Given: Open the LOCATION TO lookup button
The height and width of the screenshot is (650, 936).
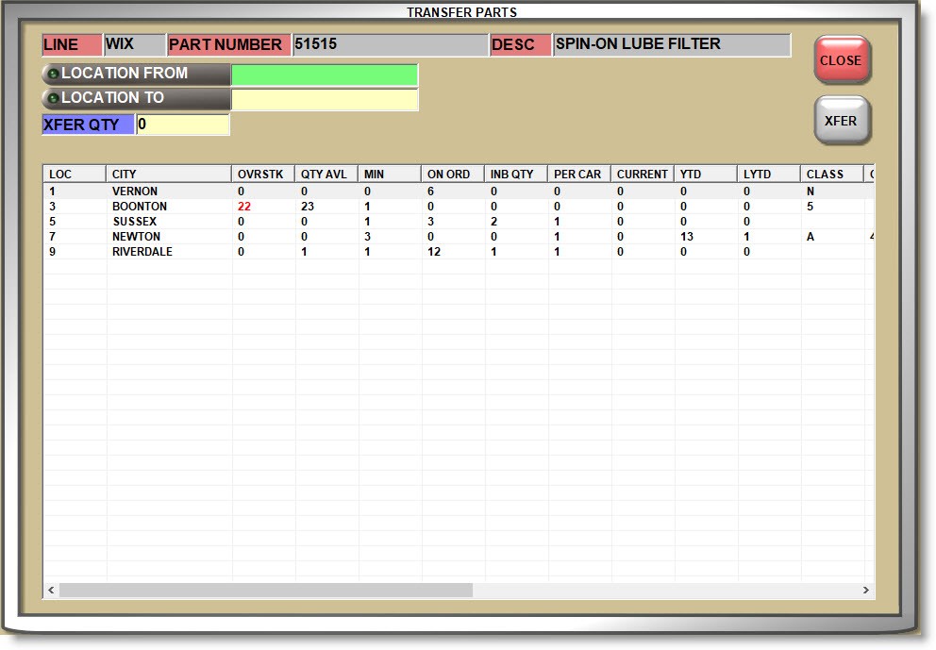Looking at the screenshot, I should coord(136,98).
